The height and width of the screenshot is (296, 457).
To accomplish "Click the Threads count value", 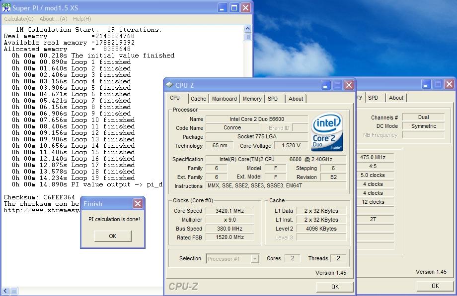I will pos(338,258).
